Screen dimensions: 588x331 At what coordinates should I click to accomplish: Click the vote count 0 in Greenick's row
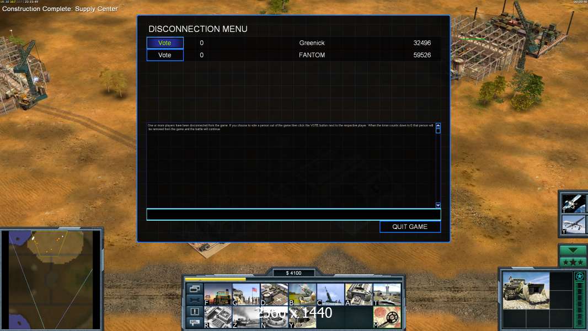point(202,42)
